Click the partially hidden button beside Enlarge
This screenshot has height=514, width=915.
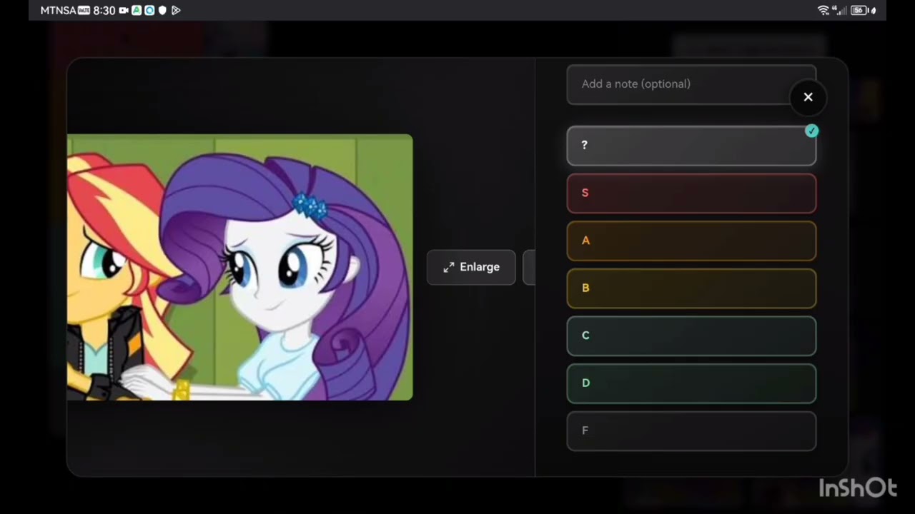coord(529,267)
